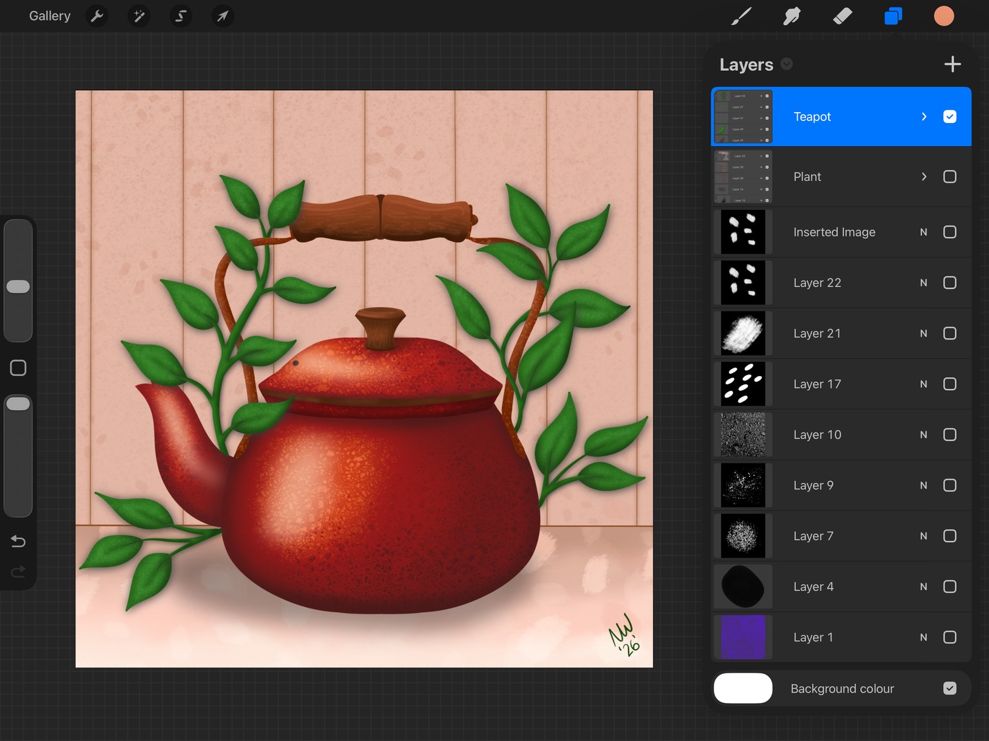The image size is (989, 741).
Task: Toggle the Layers panel icon
Action: 893,16
